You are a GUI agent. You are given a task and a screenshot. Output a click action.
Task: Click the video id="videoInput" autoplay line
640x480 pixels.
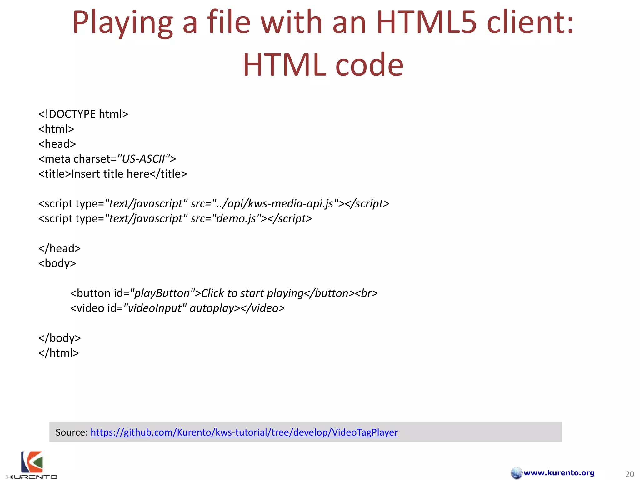coord(177,308)
